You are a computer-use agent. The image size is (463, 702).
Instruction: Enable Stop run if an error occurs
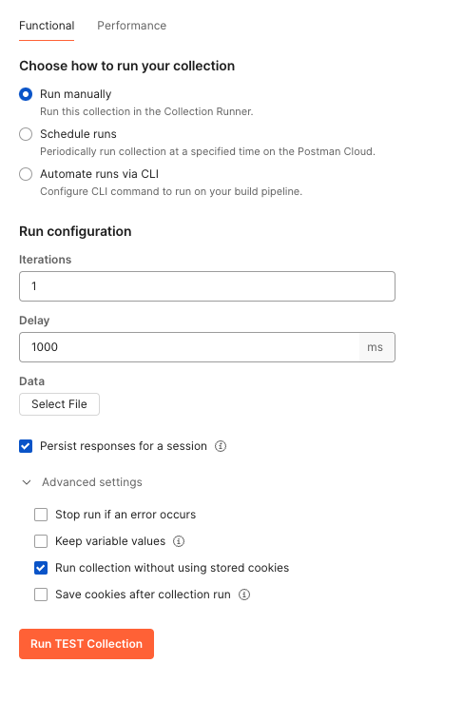41,515
